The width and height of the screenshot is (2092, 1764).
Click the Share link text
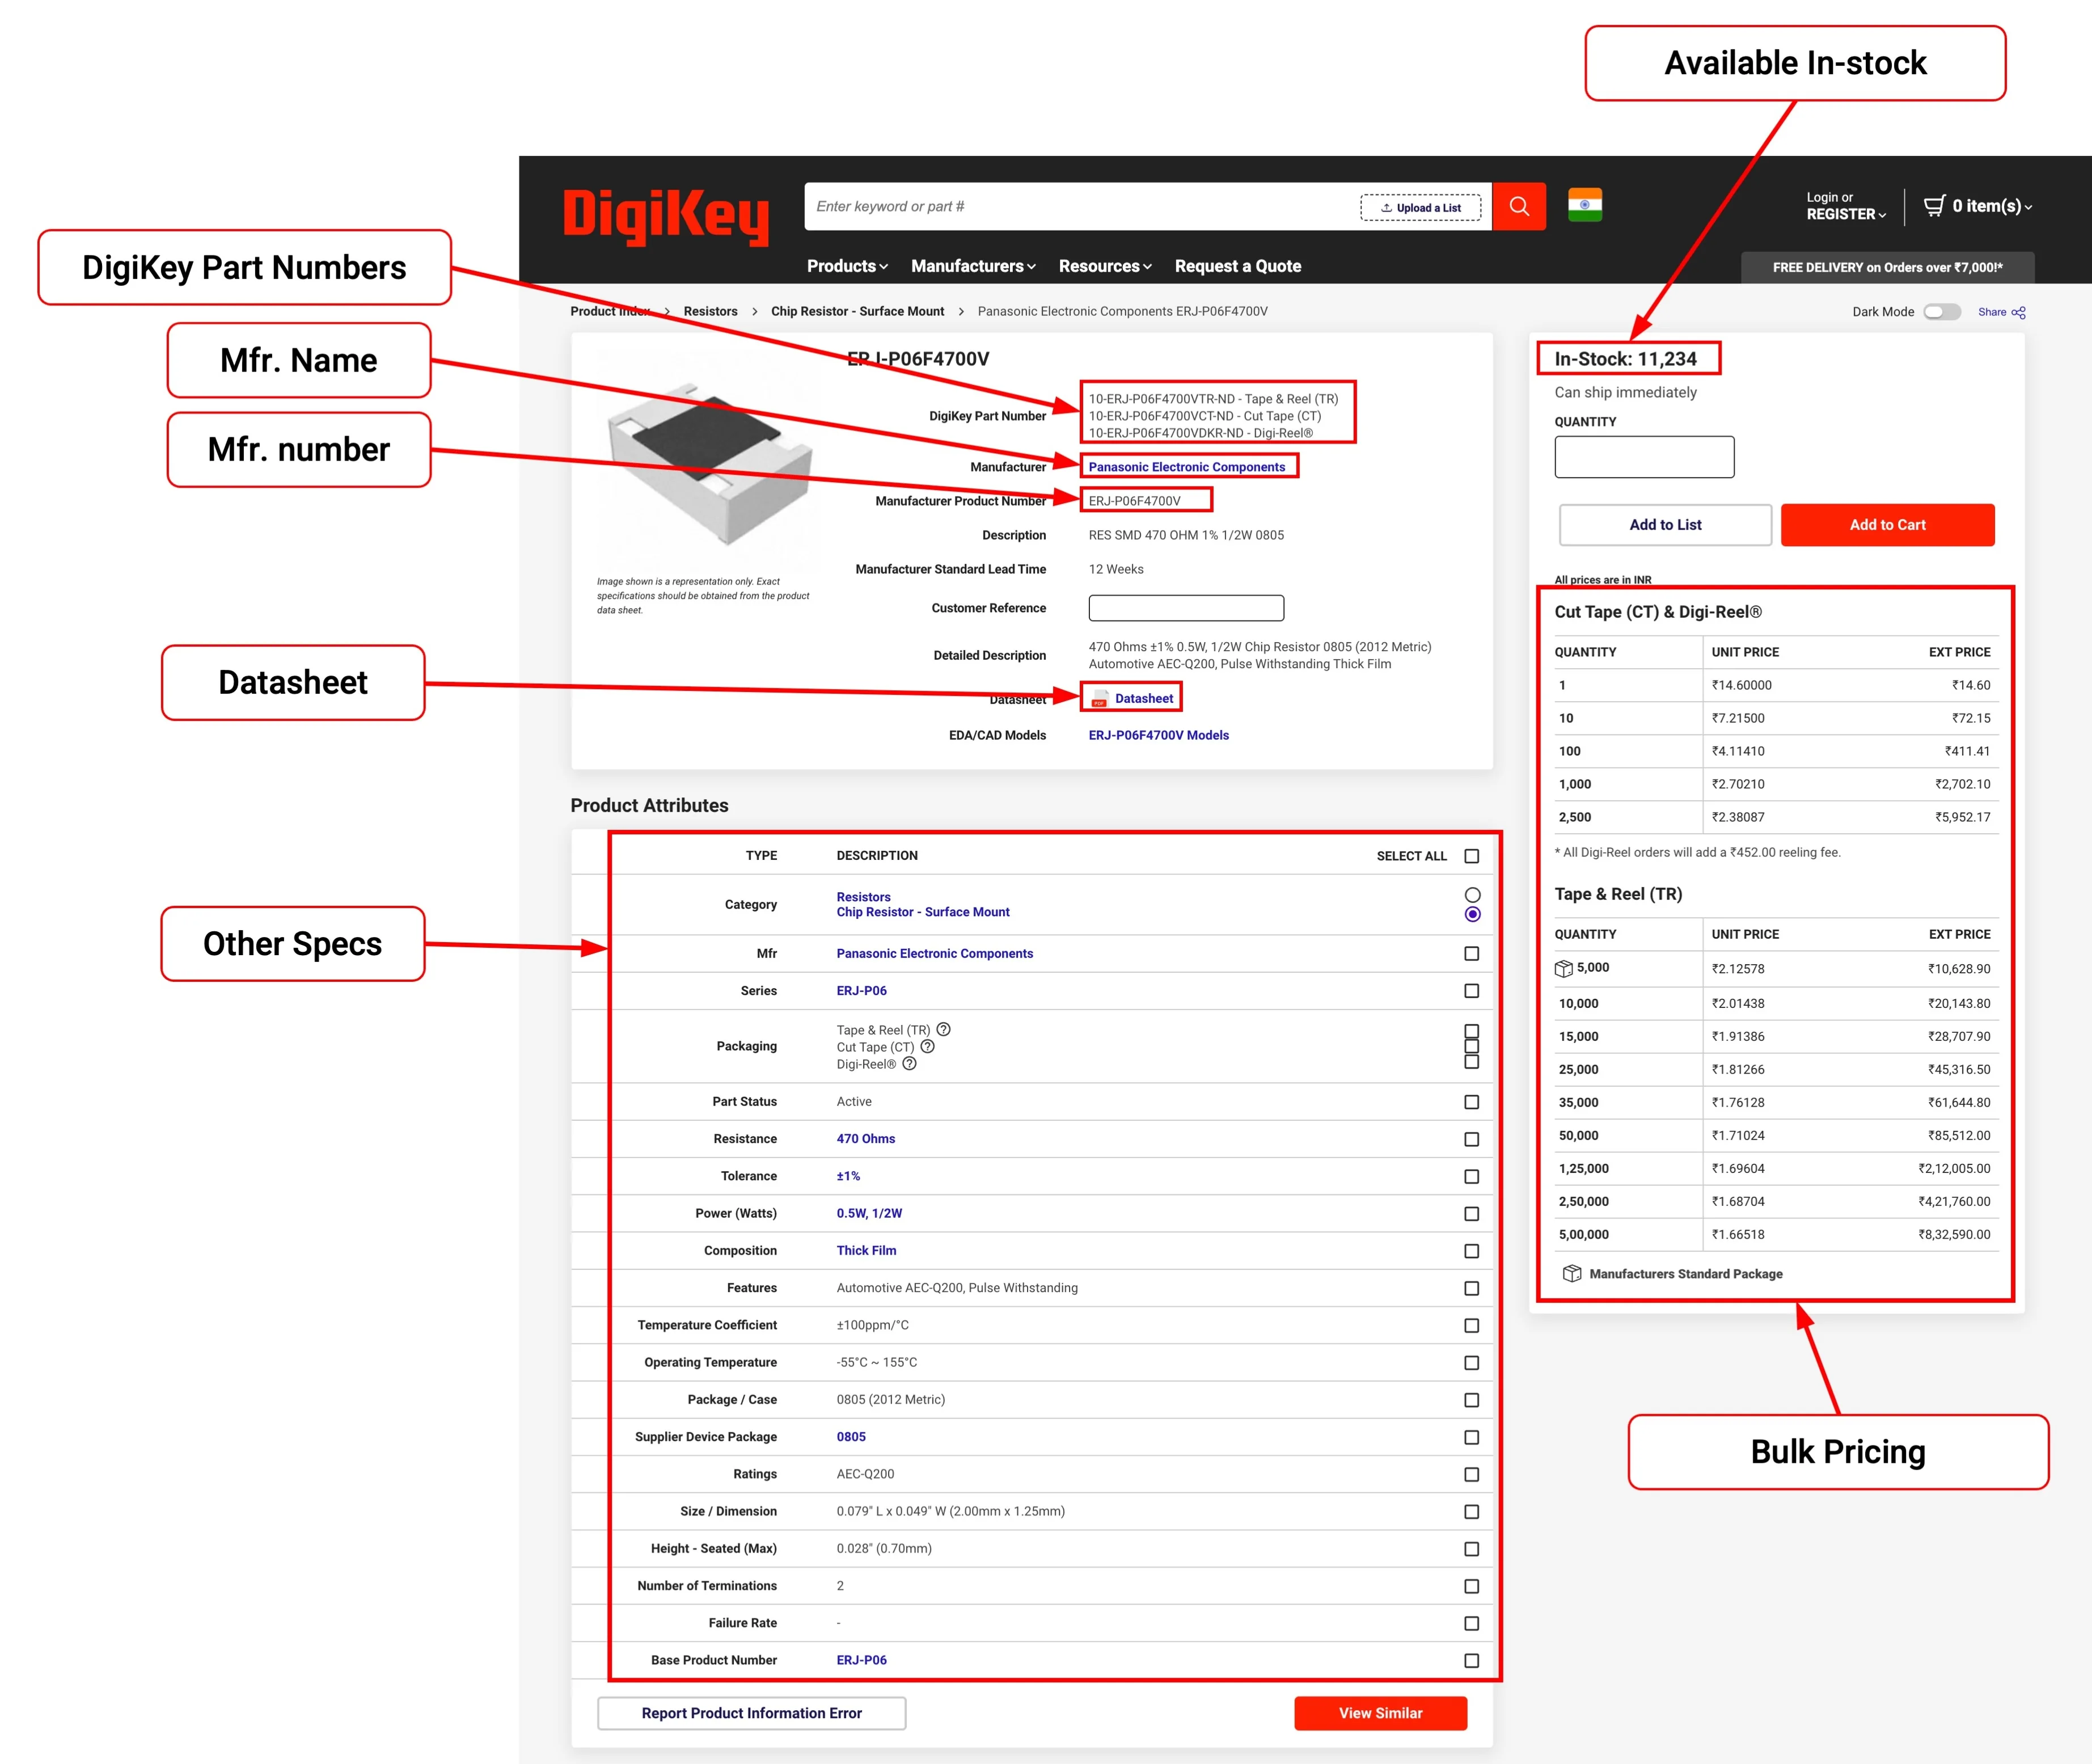pos(1991,312)
